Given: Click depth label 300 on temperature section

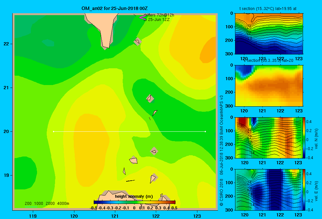Looking at the screenshot, I should tap(229, 54).
